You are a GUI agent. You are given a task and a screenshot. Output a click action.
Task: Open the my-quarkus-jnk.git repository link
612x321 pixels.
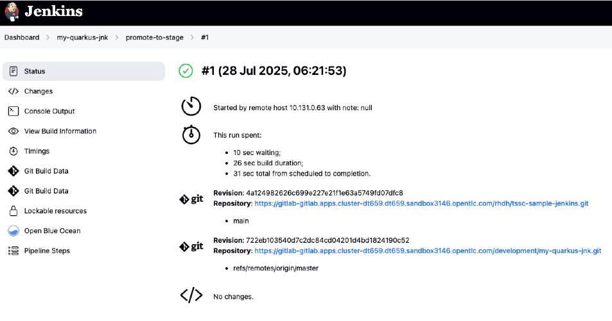tap(428, 251)
